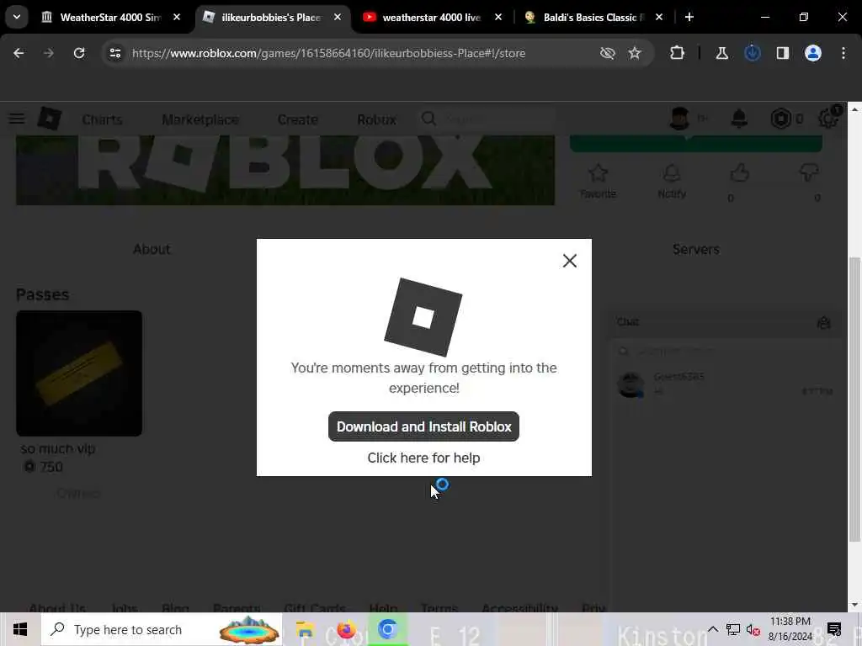Close the WeatherStar 4000 Sim tab
862x646 pixels.
coord(177,17)
